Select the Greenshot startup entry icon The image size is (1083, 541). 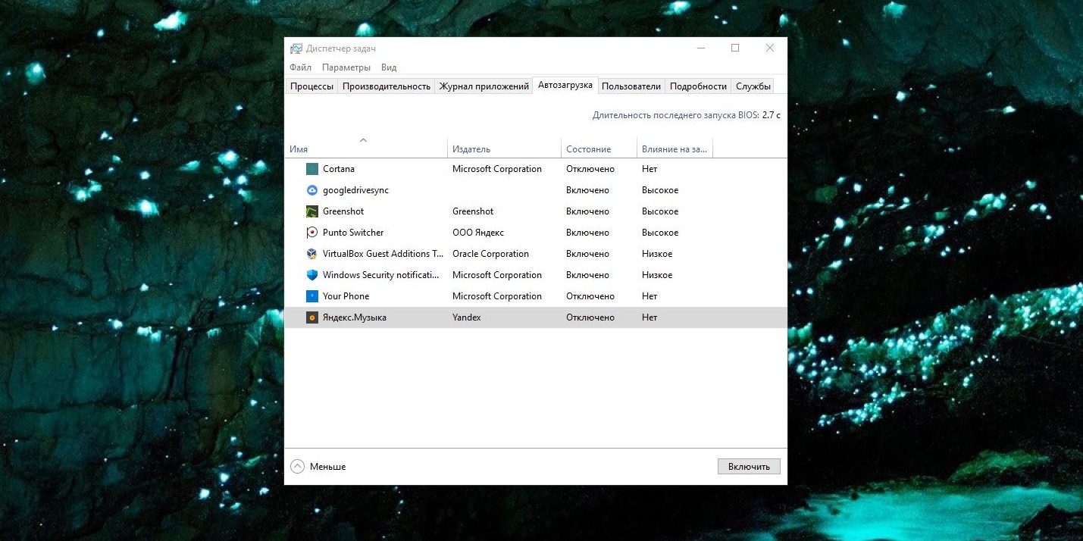click(x=313, y=211)
